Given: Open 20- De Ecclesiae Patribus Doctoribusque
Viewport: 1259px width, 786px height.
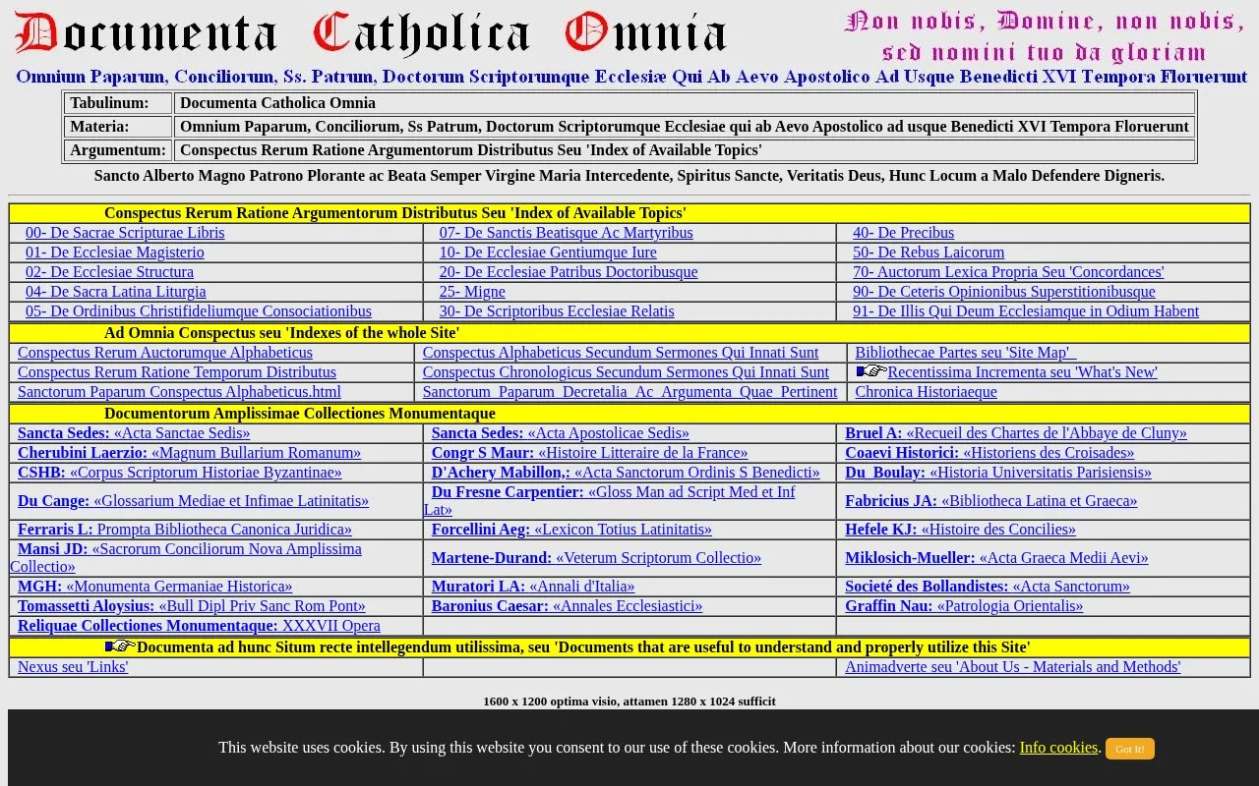Looking at the screenshot, I should point(569,272).
